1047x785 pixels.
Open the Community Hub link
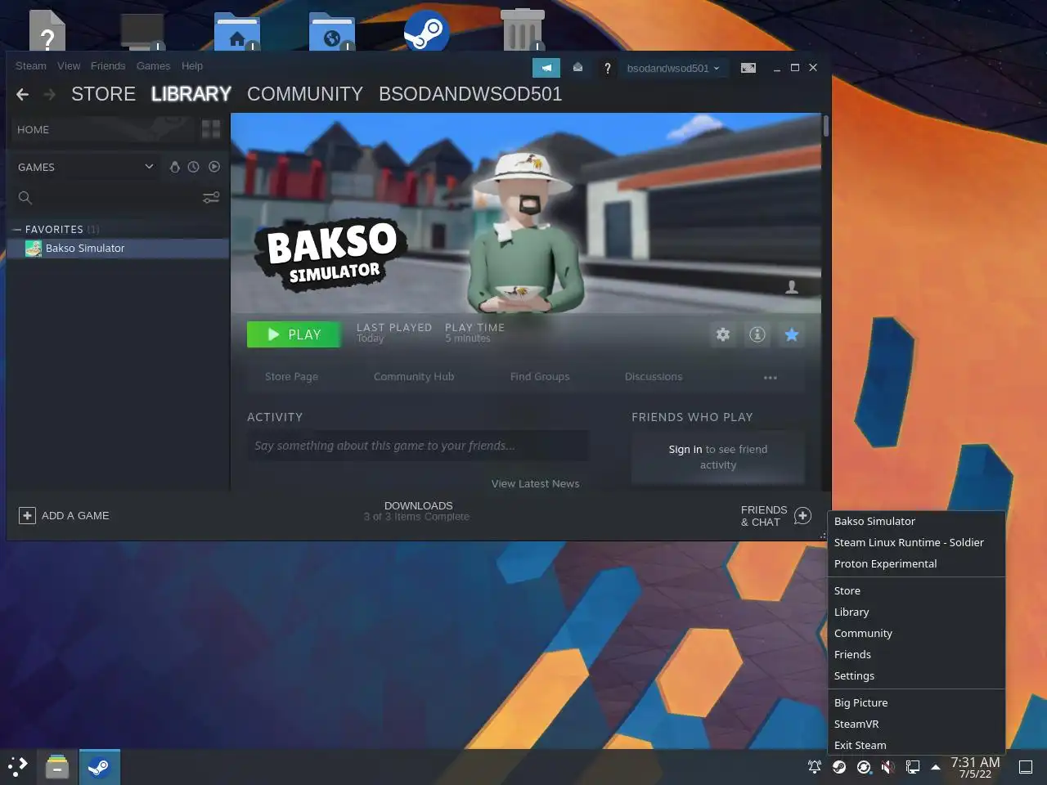coord(414,377)
